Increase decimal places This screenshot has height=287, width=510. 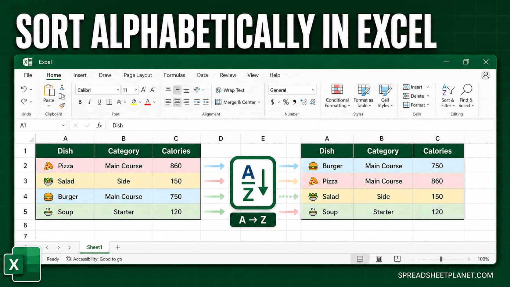point(303,102)
